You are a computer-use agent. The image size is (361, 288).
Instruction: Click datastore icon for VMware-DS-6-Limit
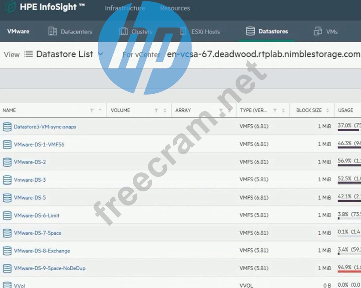(x=7, y=216)
